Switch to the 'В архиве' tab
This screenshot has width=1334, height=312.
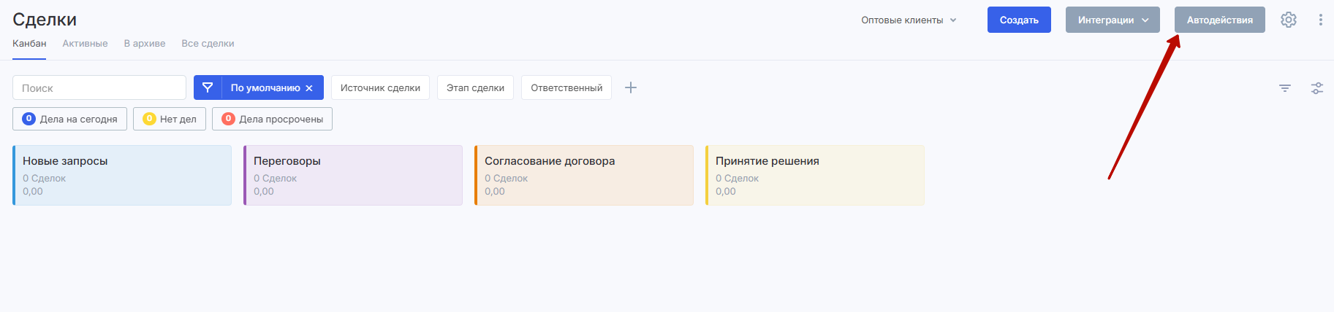[145, 44]
